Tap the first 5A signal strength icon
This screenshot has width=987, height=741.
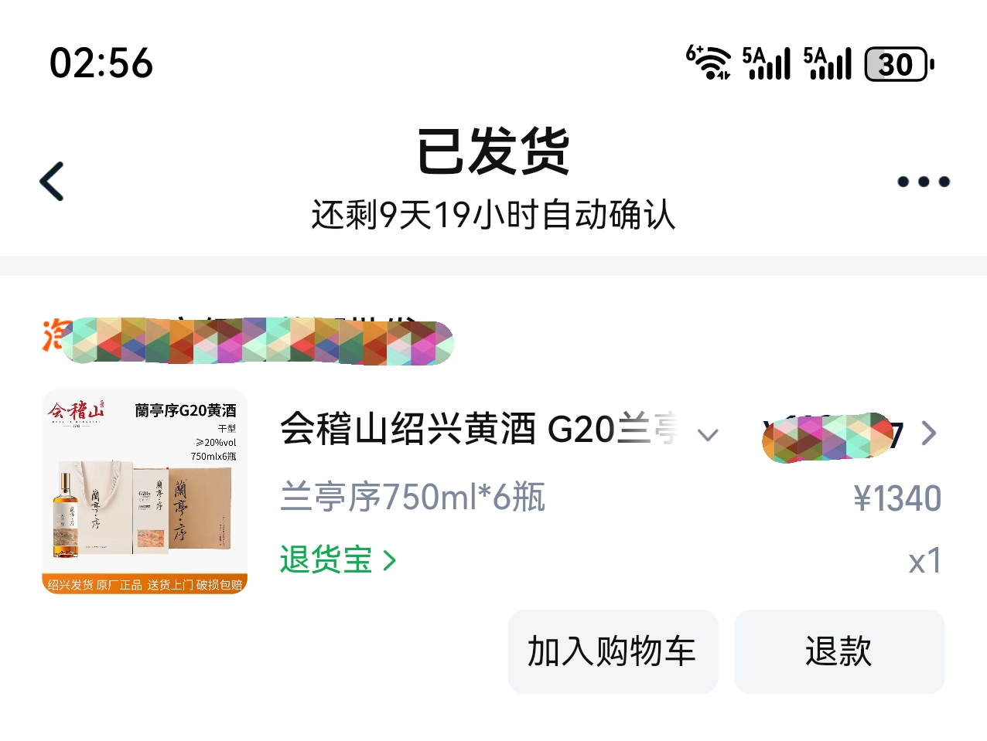point(767,63)
